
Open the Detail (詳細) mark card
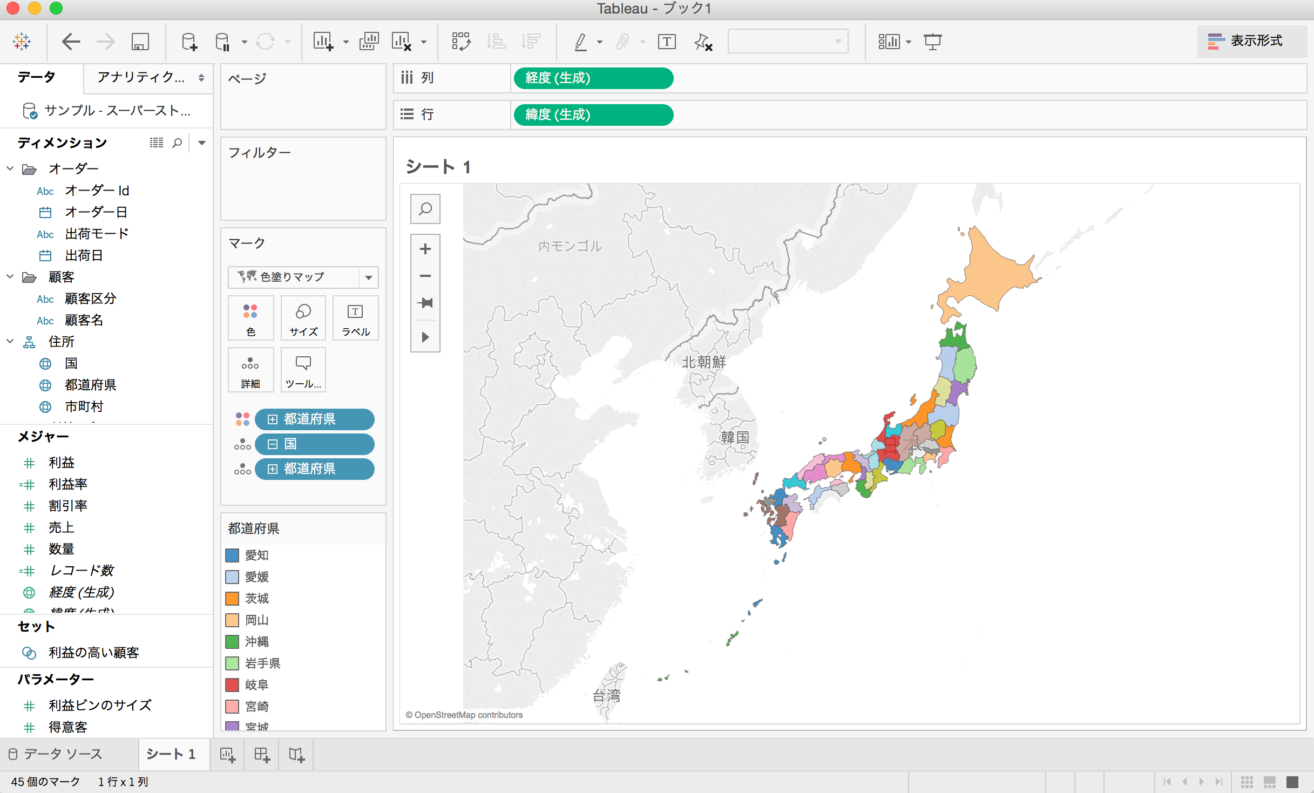tap(250, 370)
